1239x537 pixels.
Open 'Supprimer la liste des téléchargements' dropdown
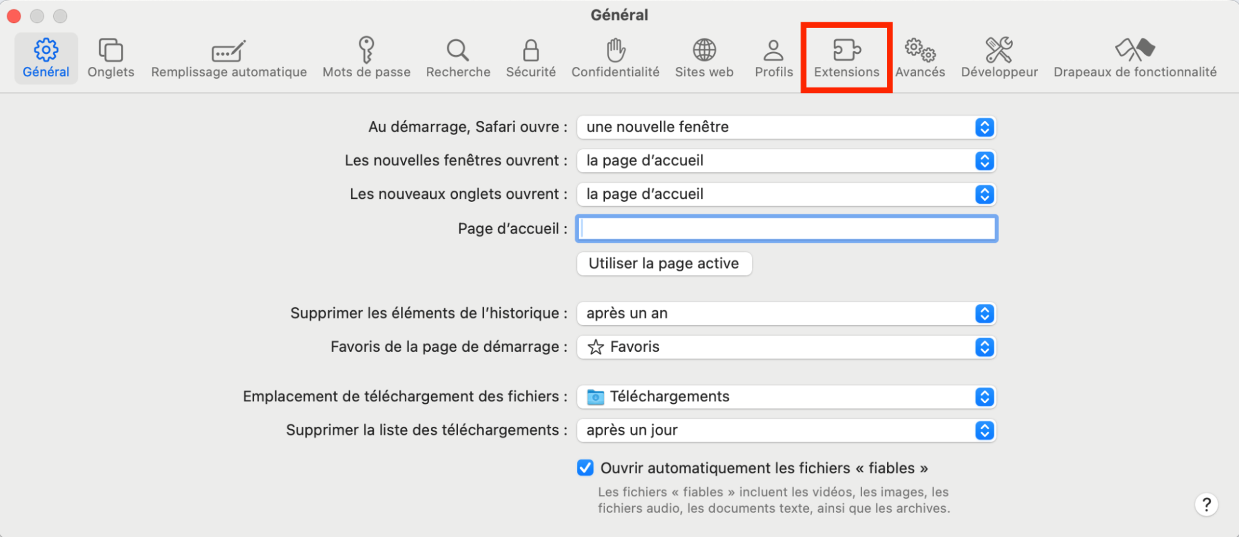coord(786,430)
